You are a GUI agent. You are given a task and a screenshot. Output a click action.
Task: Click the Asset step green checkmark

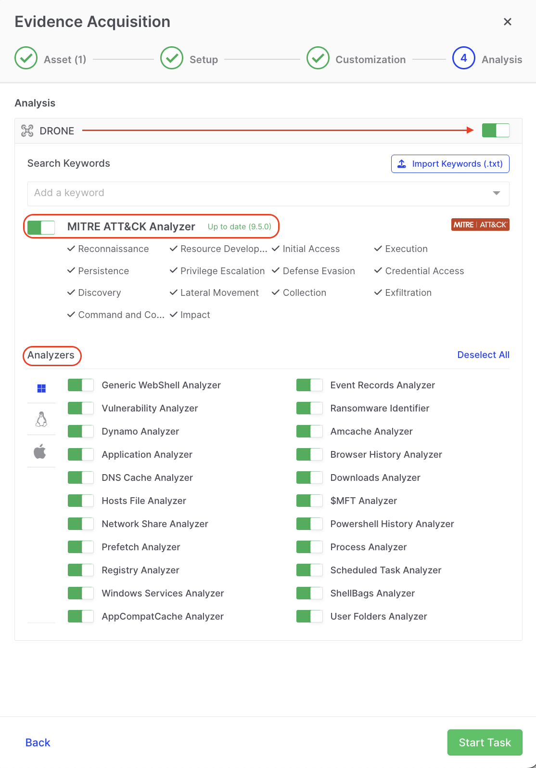[26, 58]
